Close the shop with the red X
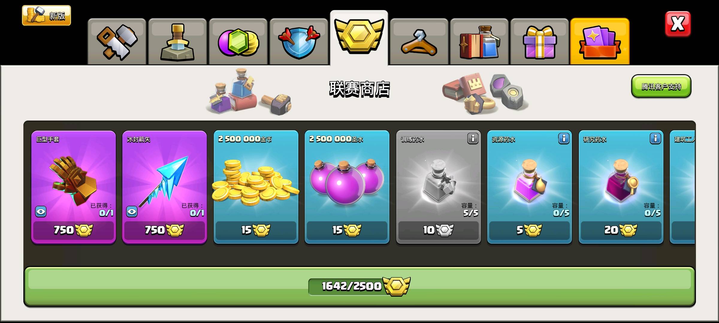The width and height of the screenshot is (719, 323). click(678, 24)
